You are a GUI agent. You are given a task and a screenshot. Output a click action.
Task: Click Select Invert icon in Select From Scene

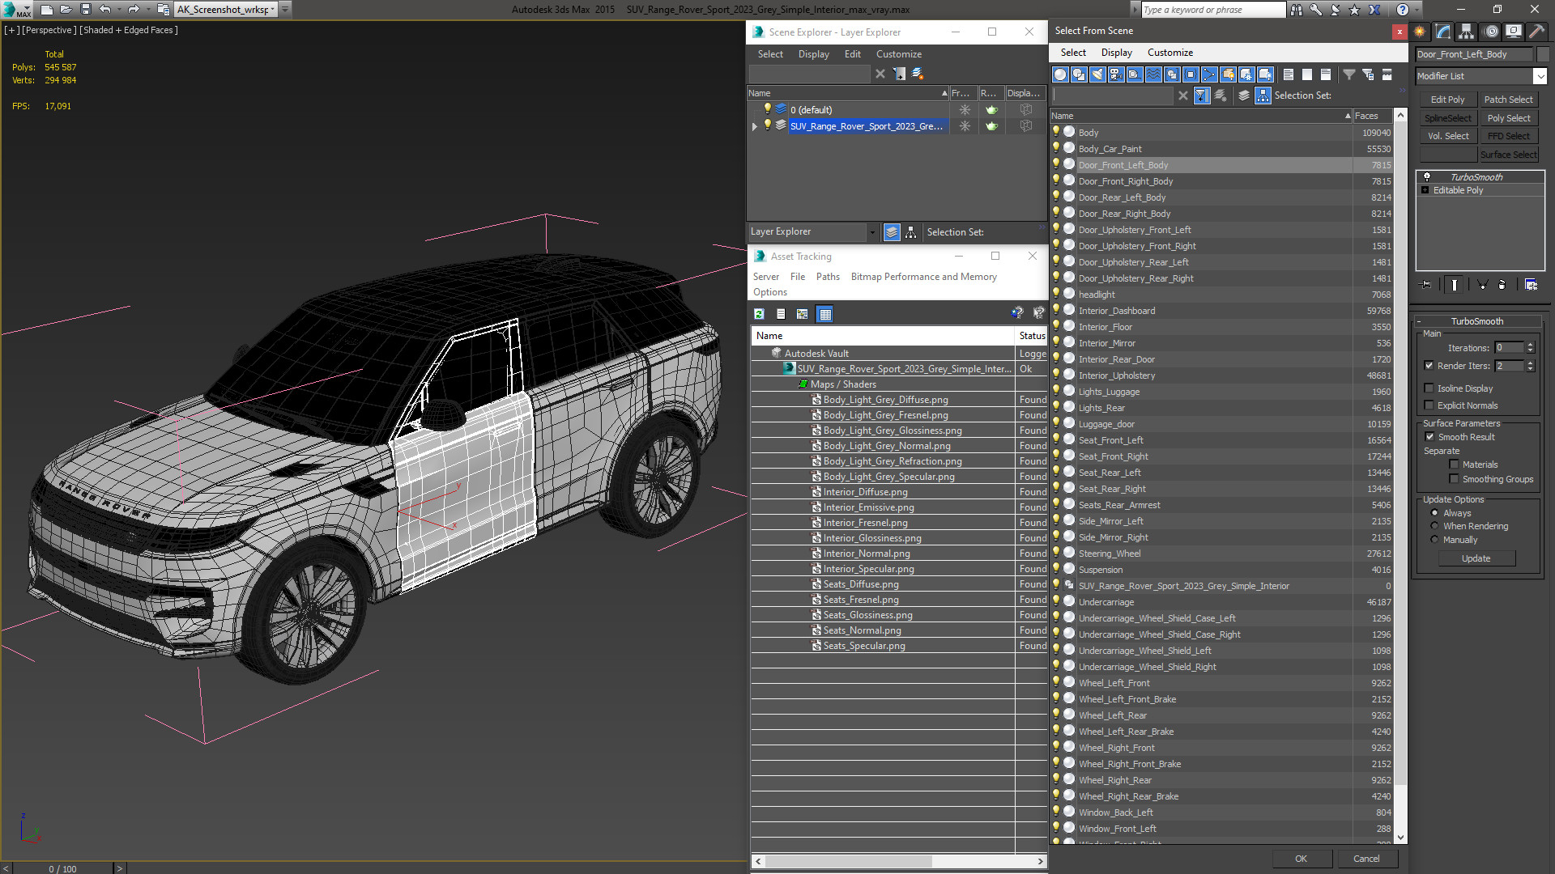tap(1326, 74)
